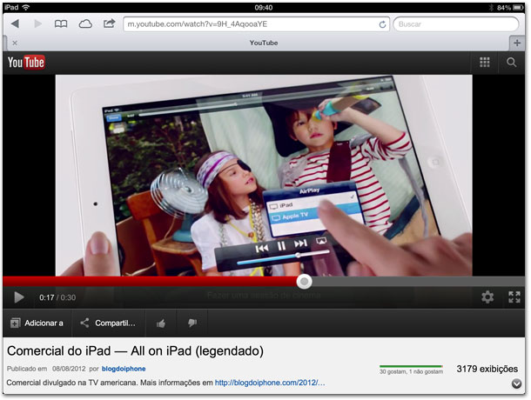Click the 30 gostam rating text
Viewport: 531px width, 400px height.
coord(411,371)
